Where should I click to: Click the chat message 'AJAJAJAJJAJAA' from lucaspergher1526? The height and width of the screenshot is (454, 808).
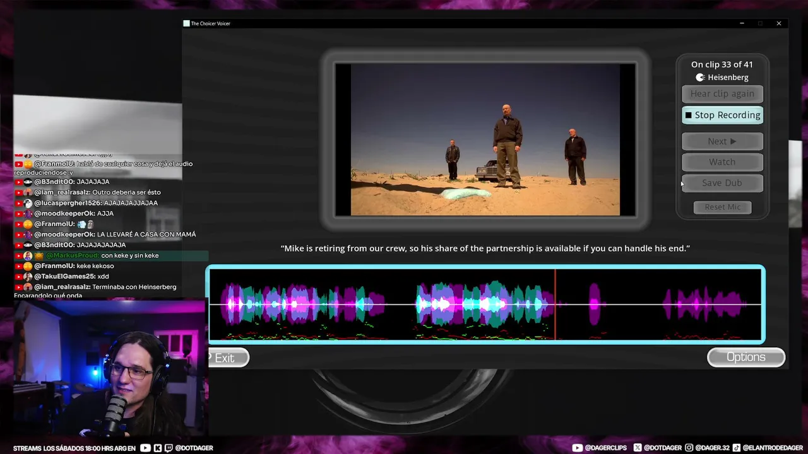click(131, 203)
